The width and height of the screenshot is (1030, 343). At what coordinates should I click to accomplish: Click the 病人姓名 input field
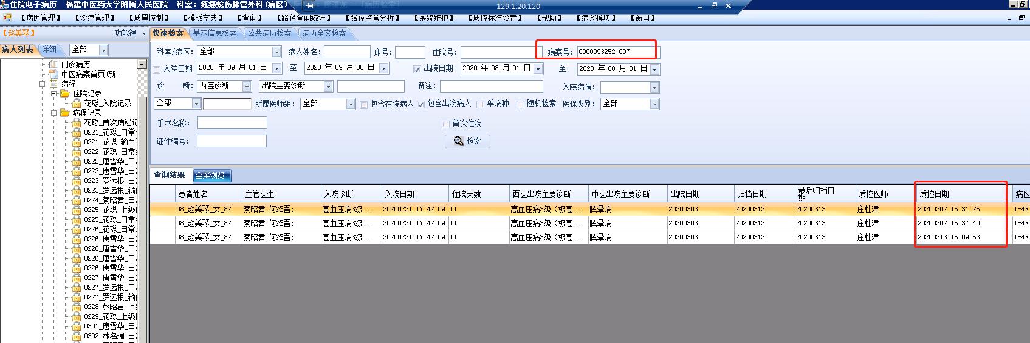tap(347, 52)
